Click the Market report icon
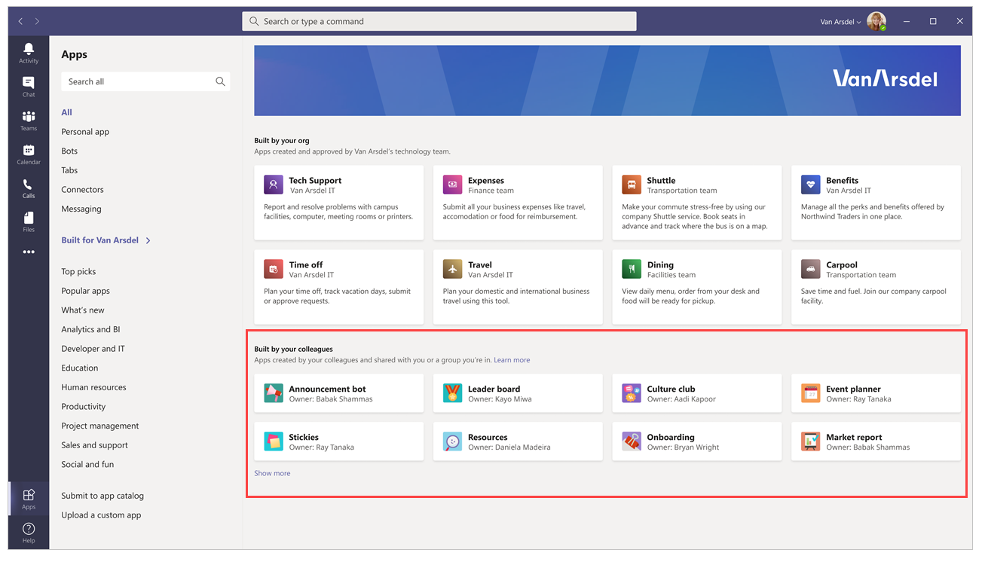Screen dimensions: 985x562 click(x=810, y=441)
